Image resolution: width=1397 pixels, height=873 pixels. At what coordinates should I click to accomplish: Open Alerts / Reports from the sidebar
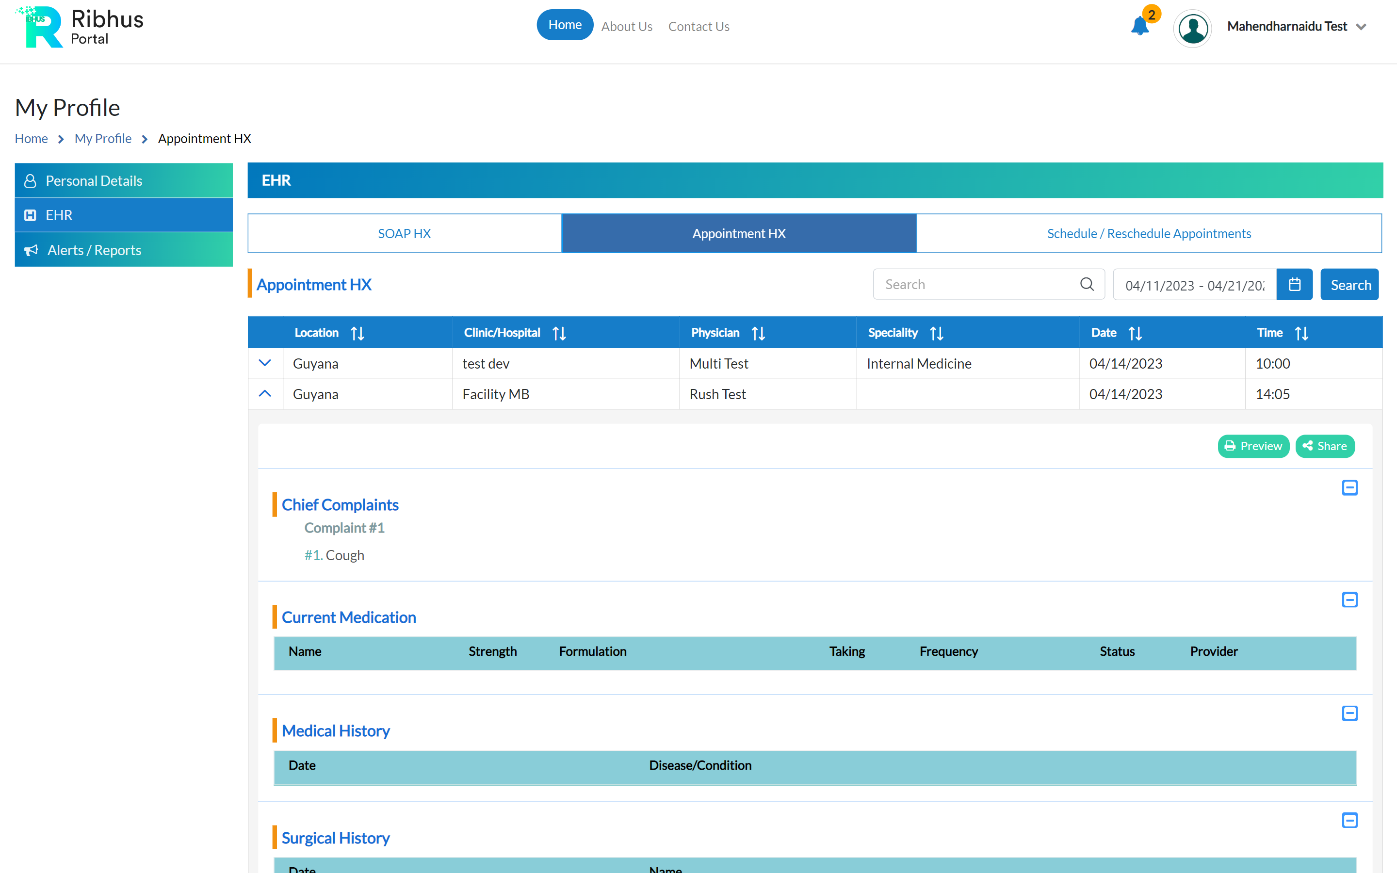[x=94, y=249]
